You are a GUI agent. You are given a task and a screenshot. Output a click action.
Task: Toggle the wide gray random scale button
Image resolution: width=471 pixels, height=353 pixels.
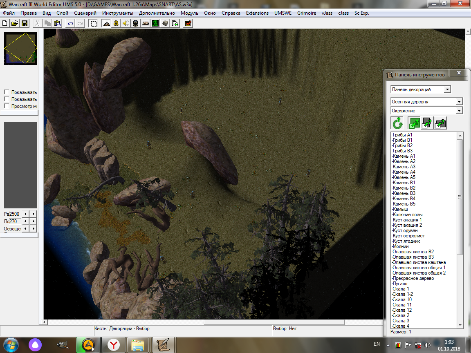tap(440, 123)
